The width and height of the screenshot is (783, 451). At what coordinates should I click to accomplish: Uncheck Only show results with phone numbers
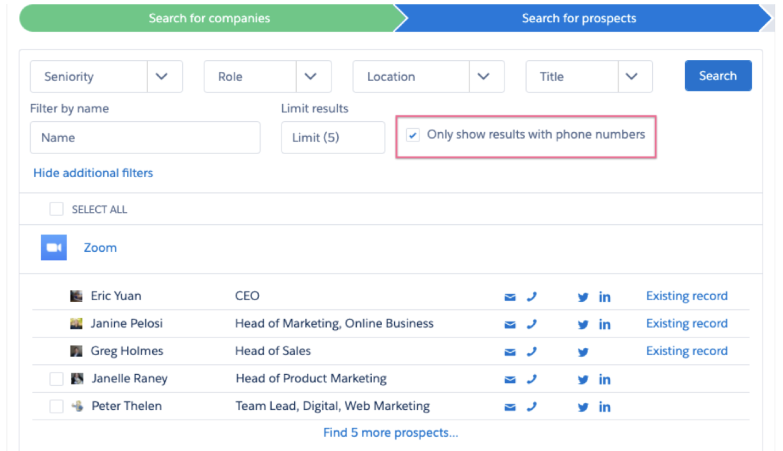click(413, 135)
